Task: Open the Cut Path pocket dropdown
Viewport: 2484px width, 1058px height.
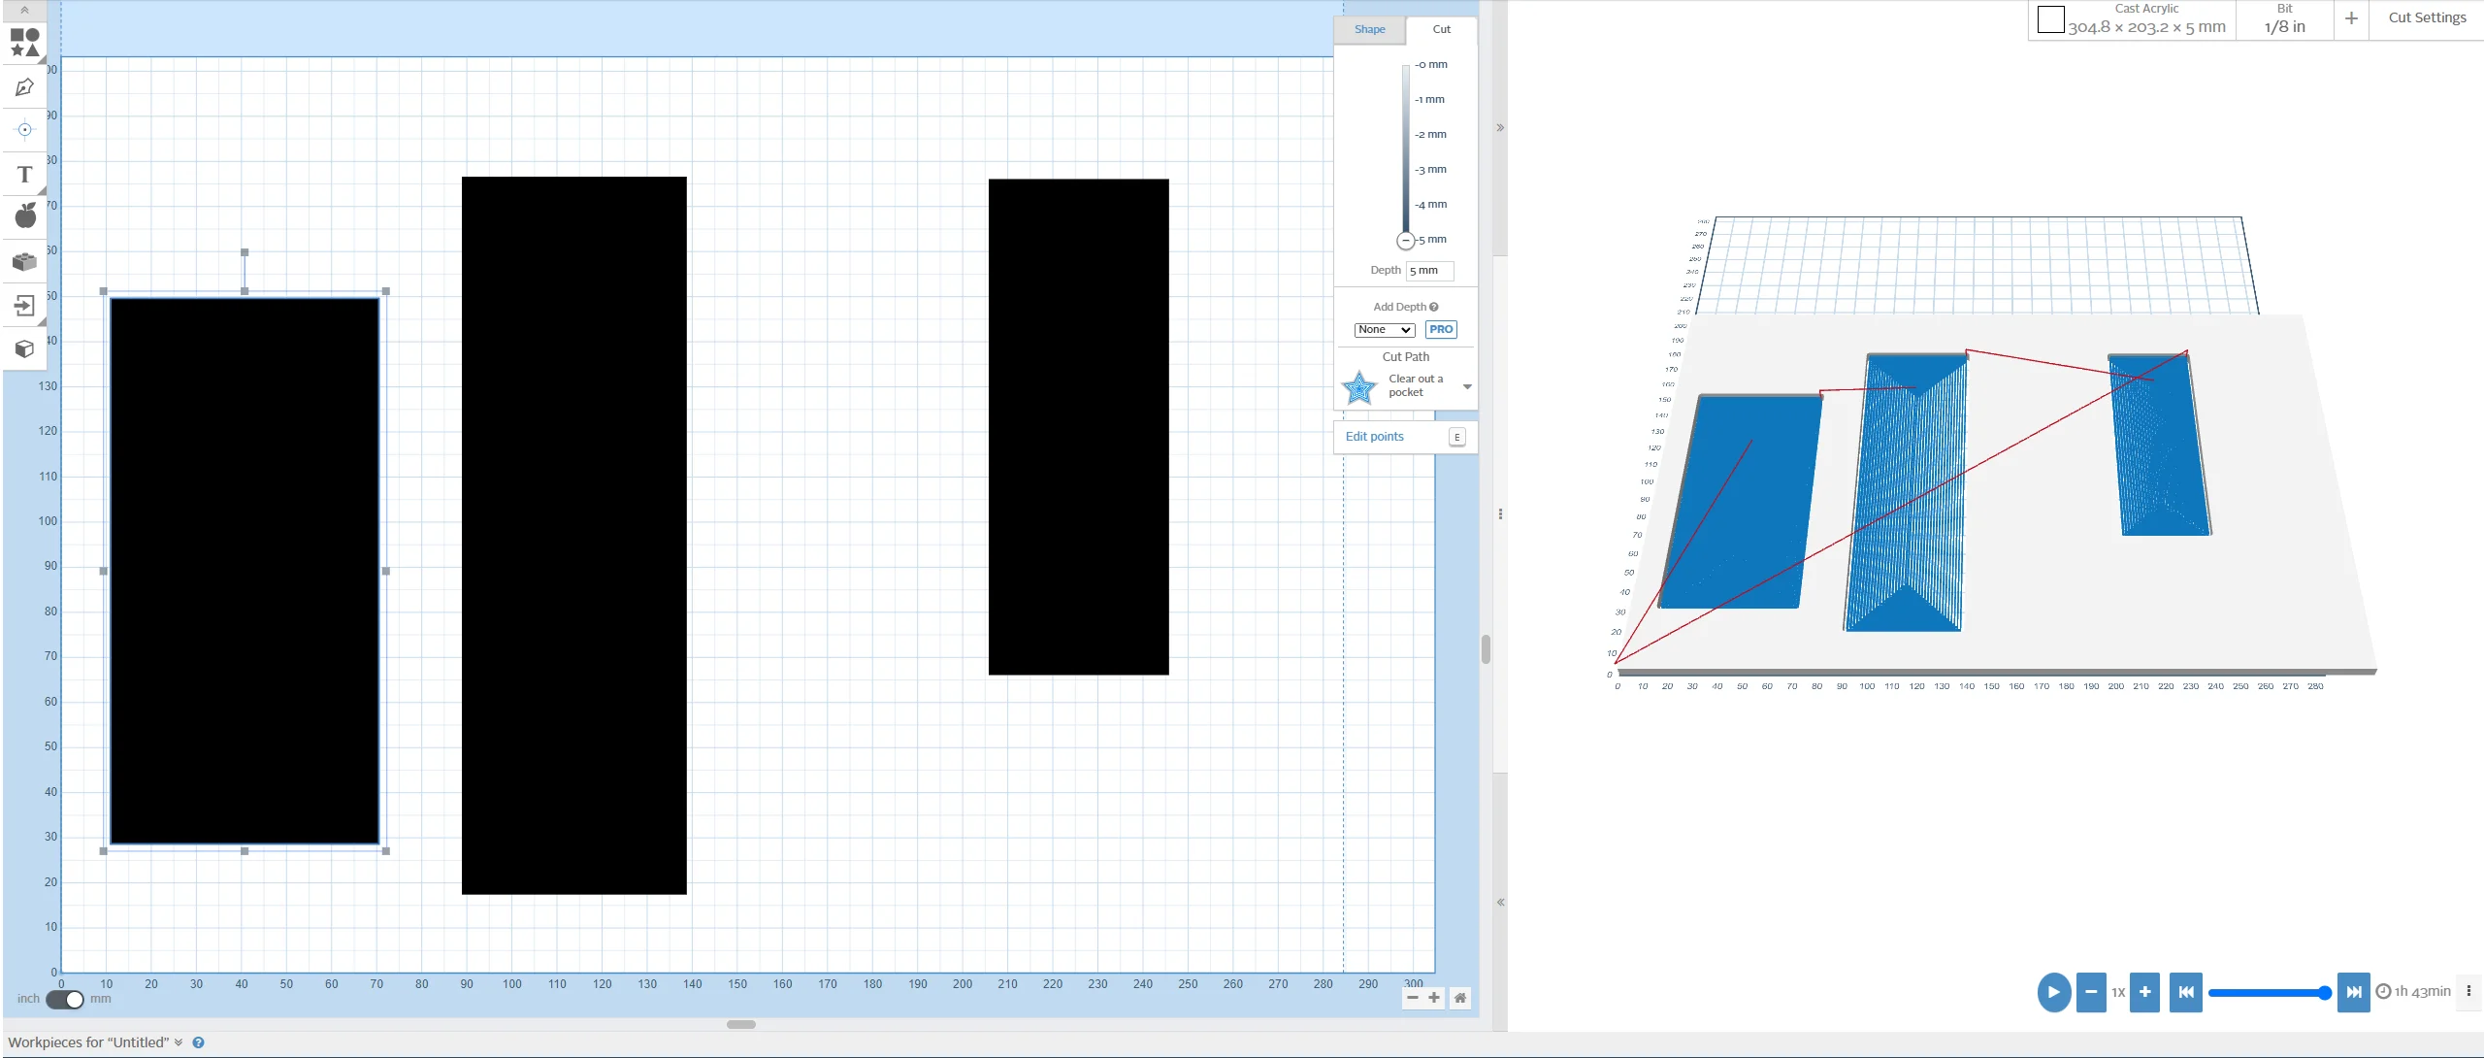Action: (1406, 386)
